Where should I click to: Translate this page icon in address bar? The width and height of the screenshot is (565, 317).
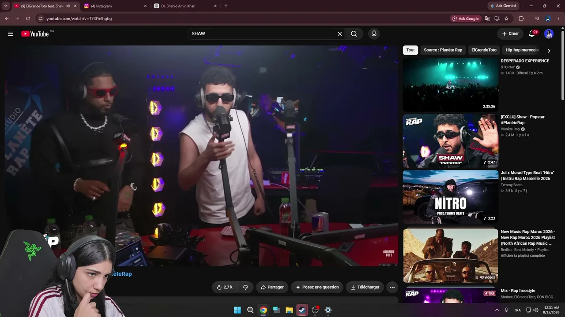click(x=488, y=18)
